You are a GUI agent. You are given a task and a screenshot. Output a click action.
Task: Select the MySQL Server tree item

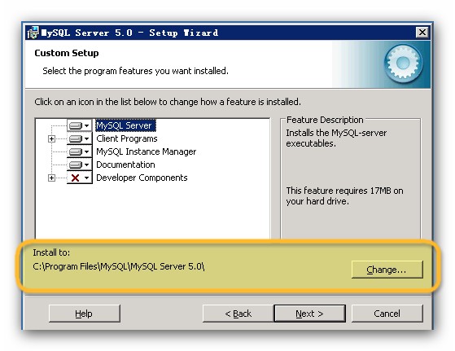tap(125, 125)
